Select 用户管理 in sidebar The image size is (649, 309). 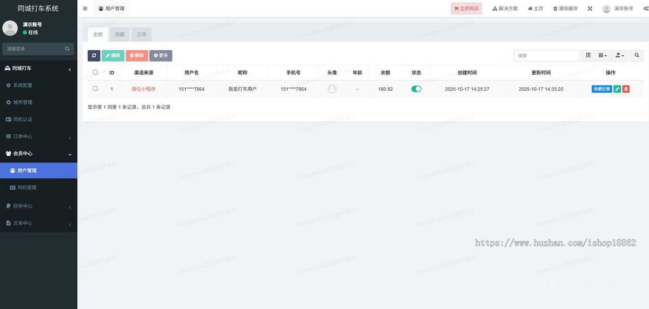[38, 170]
